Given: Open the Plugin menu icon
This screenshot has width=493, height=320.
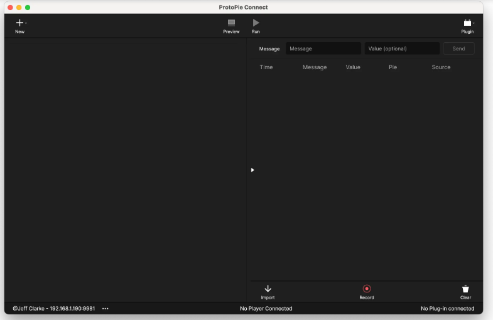Looking at the screenshot, I should pyautogui.click(x=467, y=23).
